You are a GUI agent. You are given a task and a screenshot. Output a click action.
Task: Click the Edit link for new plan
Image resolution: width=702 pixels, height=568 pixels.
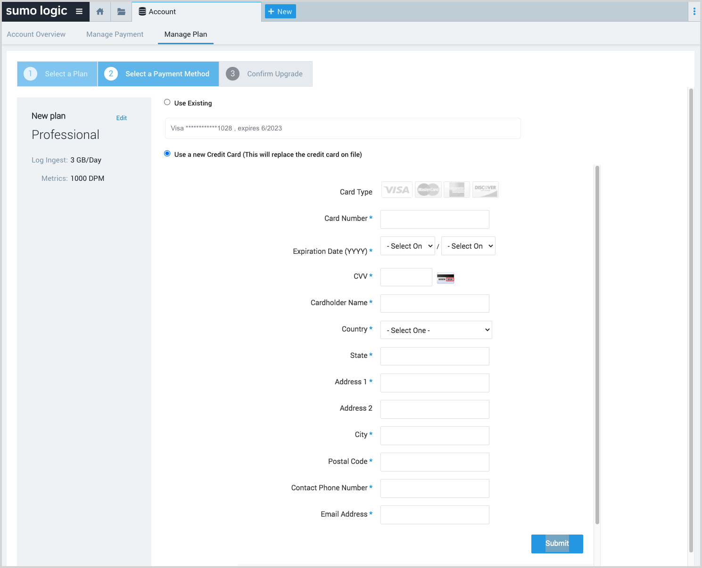(x=122, y=118)
